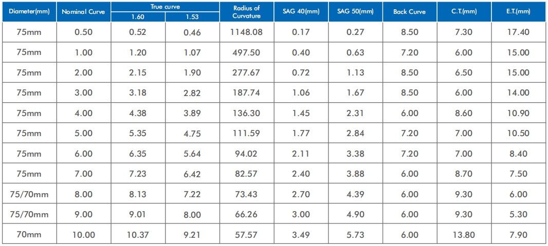Click the center thickness value 13.80
This screenshot has height=246, width=548.
[x=464, y=235]
